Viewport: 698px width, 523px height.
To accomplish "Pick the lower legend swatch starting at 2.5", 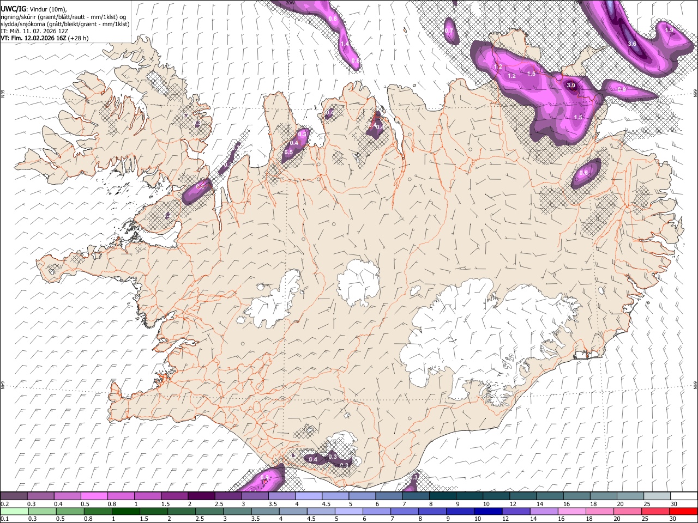I will coord(210,512).
